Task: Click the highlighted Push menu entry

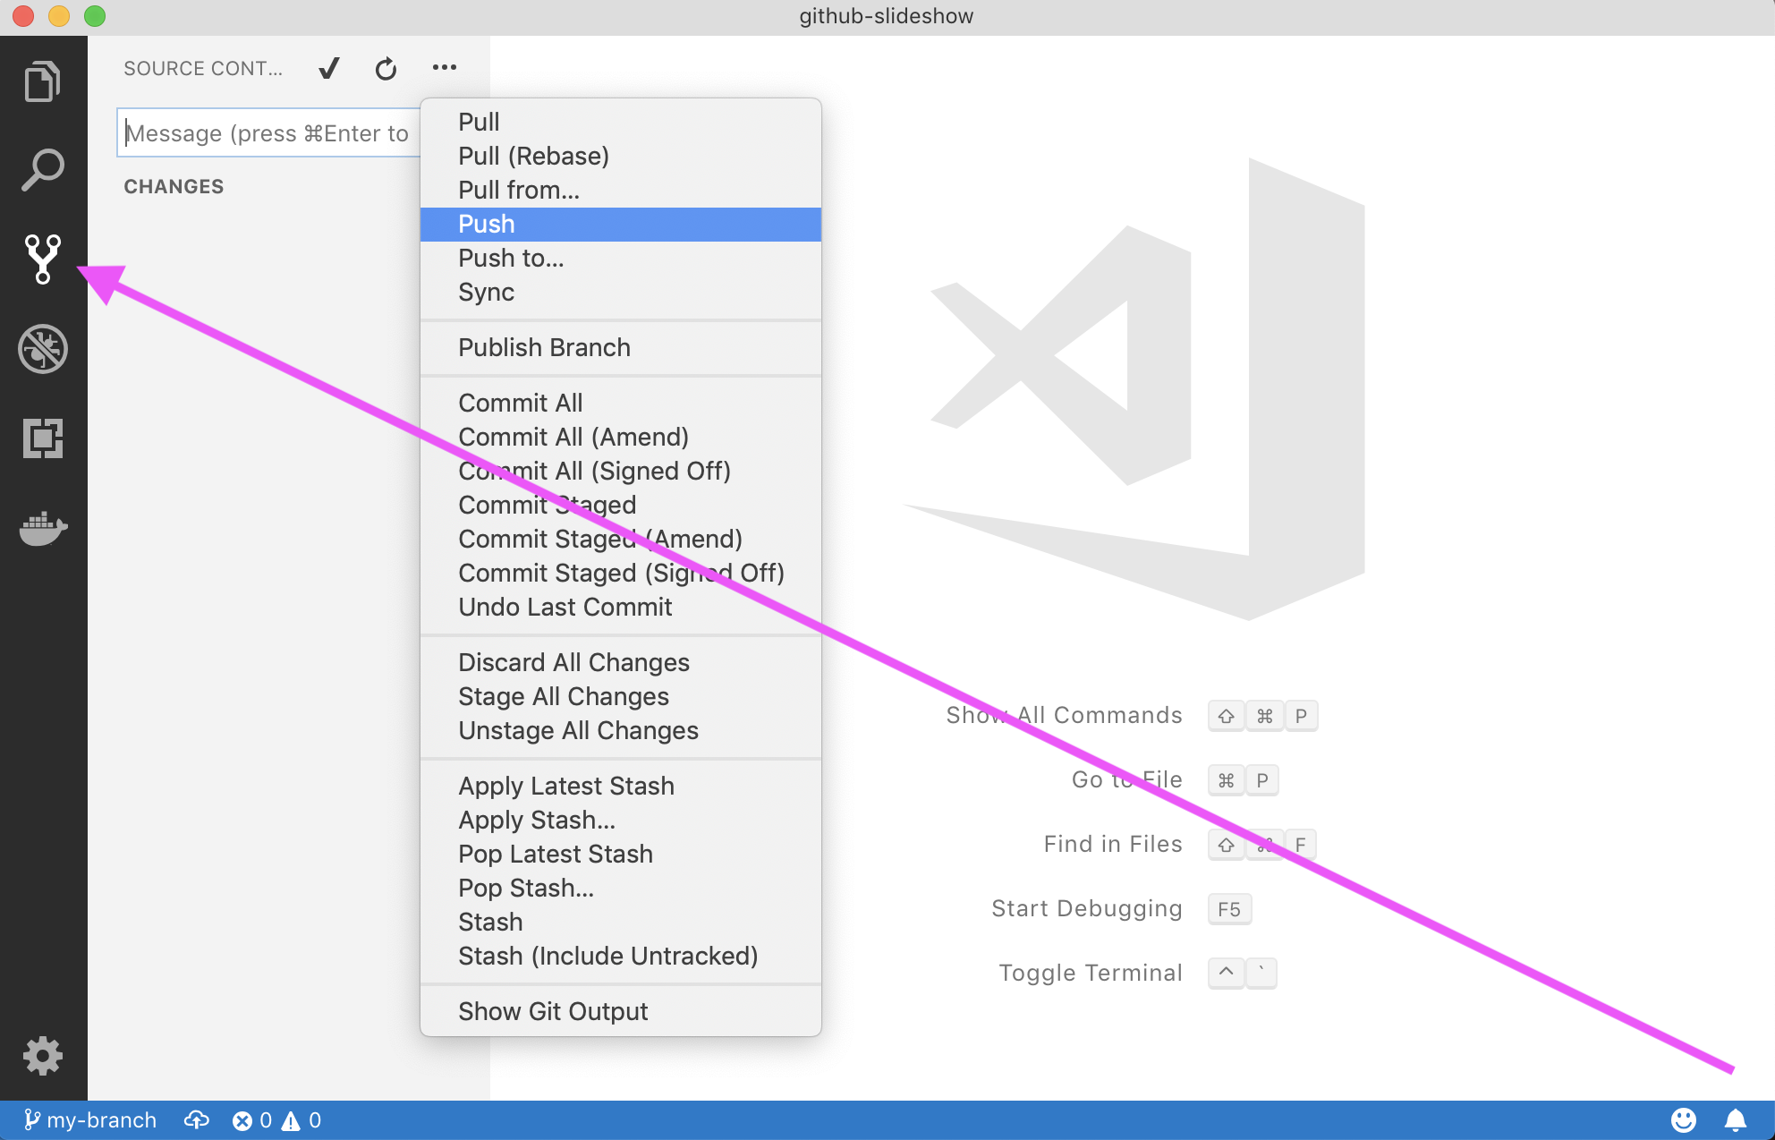Action: point(621,224)
